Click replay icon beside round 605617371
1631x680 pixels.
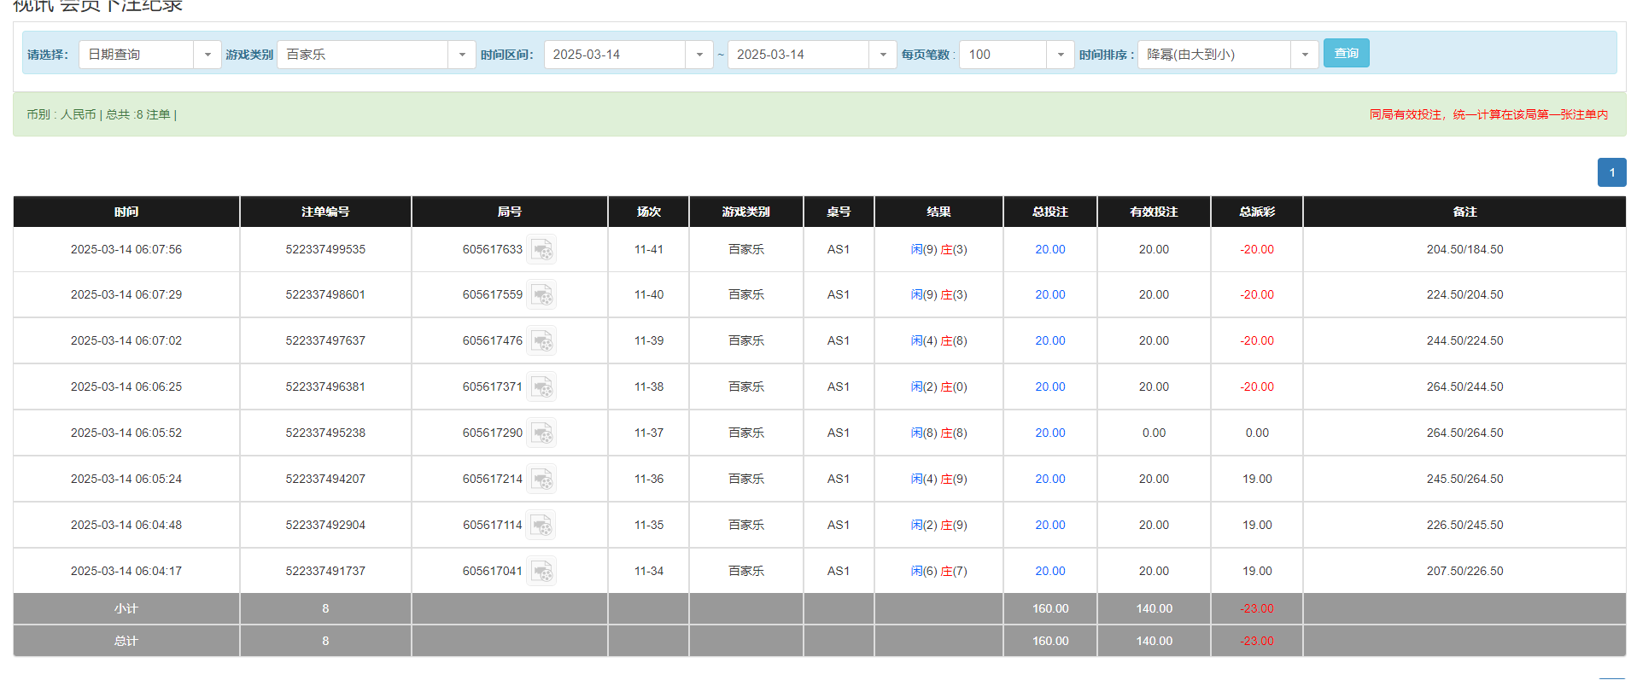pyautogui.click(x=541, y=387)
